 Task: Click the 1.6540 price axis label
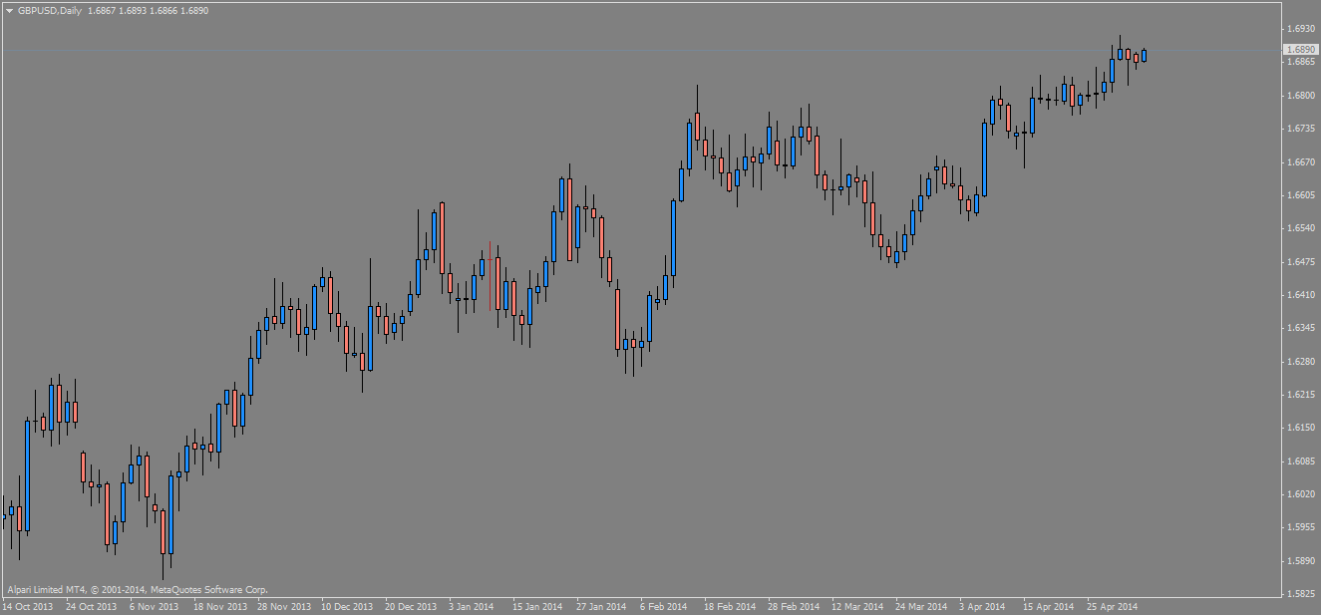[x=1299, y=228]
